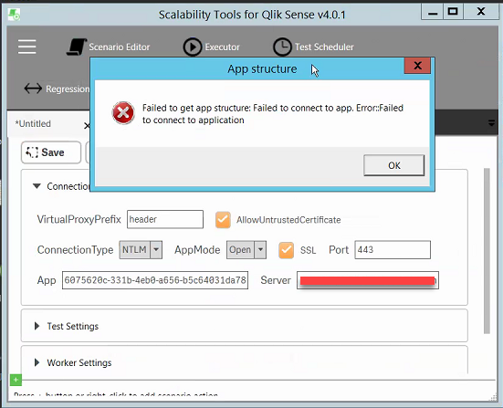Click the Test Scheduler clock icon
The height and width of the screenshot is (408, 503).
coord(282,47)
